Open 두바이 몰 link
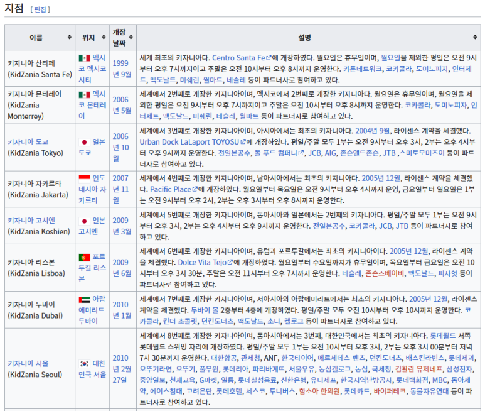Viewport: 485px width, 411px height. pos(205,310)
